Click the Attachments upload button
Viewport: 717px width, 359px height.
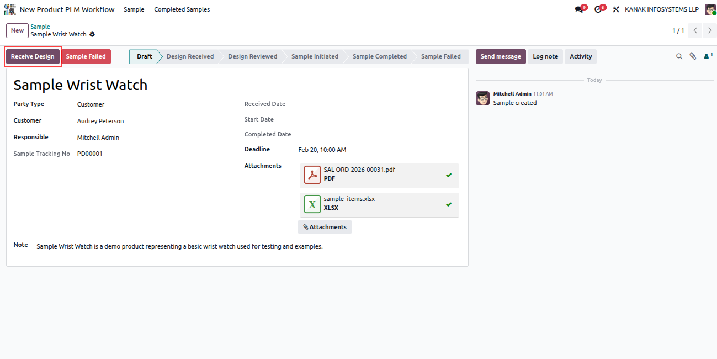click(x=325, y=227)
